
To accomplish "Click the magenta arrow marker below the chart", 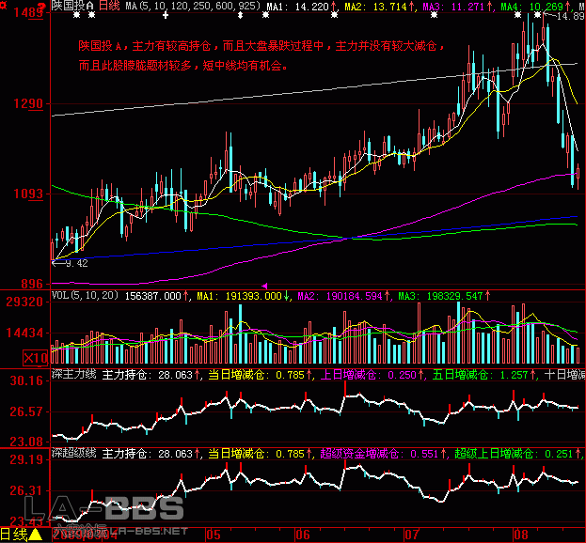I will [x=263, y=286].
